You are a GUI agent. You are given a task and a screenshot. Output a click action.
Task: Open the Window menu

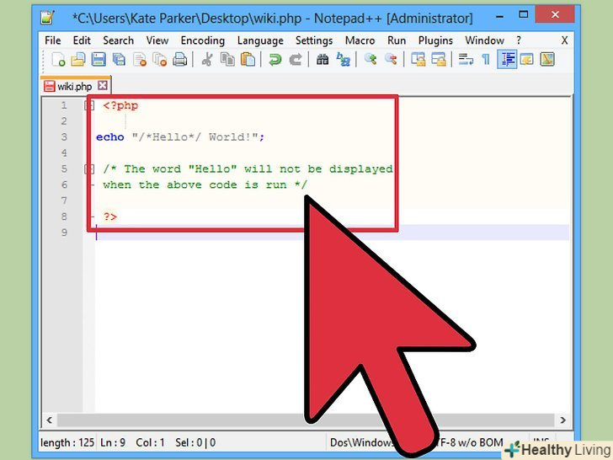[484, 40]
